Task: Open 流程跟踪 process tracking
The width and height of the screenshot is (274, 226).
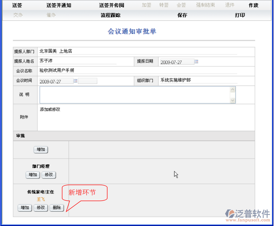Action: (110, 15)
